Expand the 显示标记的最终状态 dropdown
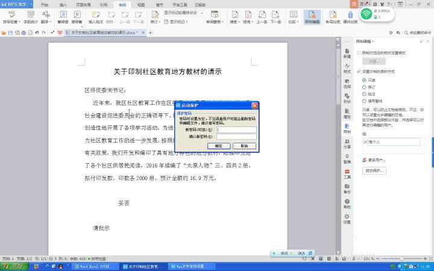The width and height of the screenshot is (434, 271). tap(199, 12)
